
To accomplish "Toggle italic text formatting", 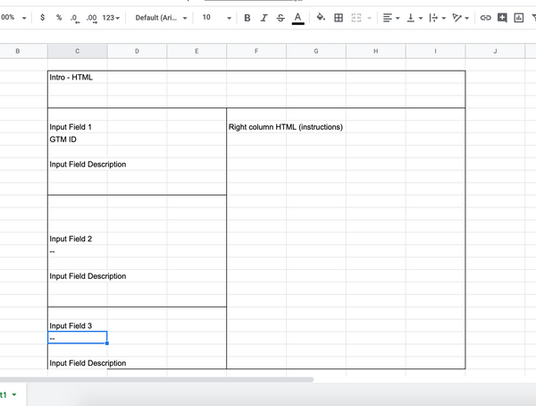I will point(264,18).
